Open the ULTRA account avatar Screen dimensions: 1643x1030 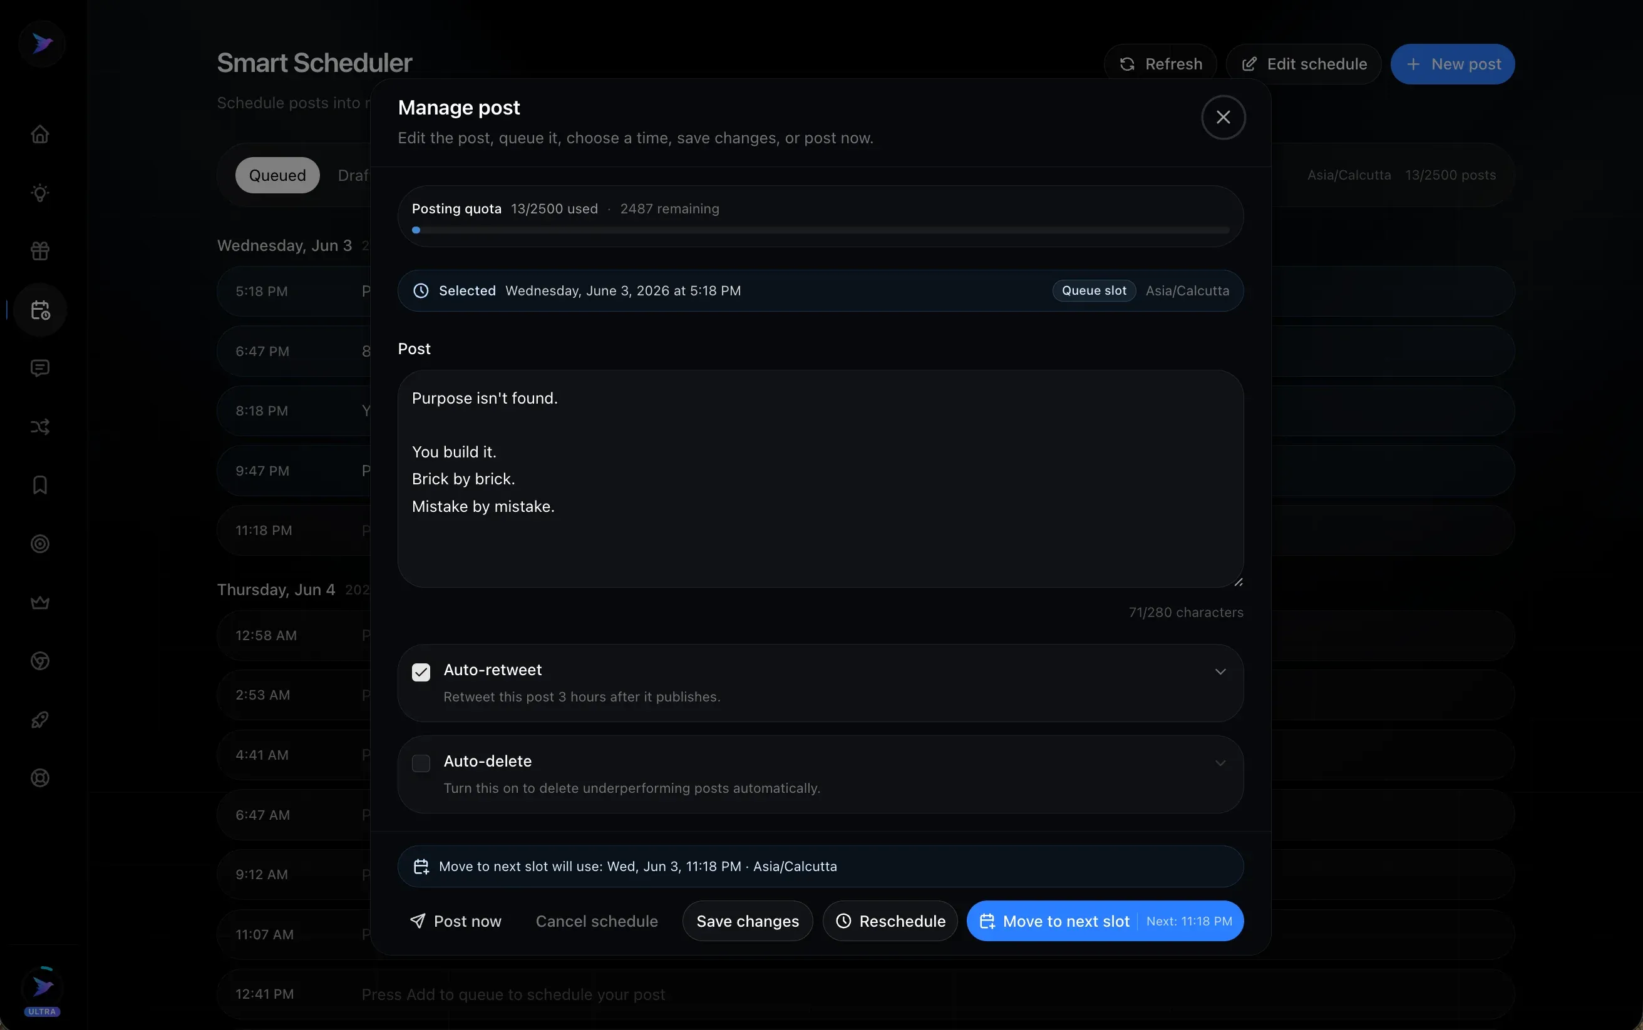(x=42, y=989)
